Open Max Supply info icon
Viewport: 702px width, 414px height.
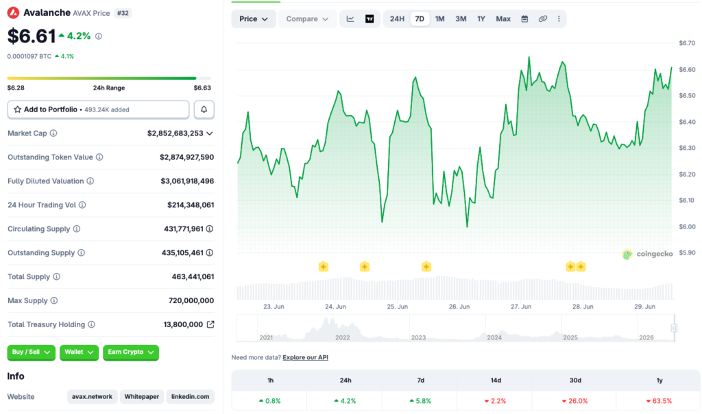click(54, 301)
